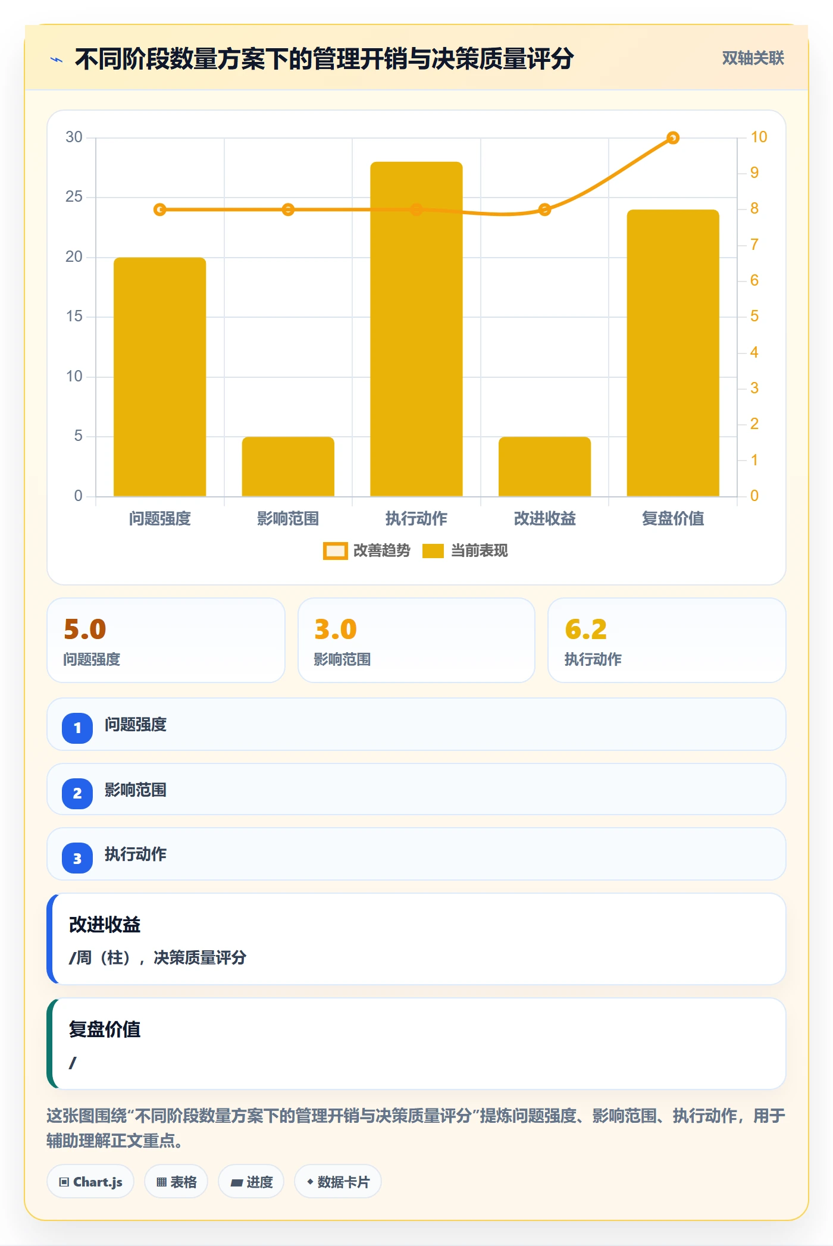This screenshot has height=1246, width=833.
Task: Select the 5.0 问题强度 stat card
Action: [x=166, y=640]
